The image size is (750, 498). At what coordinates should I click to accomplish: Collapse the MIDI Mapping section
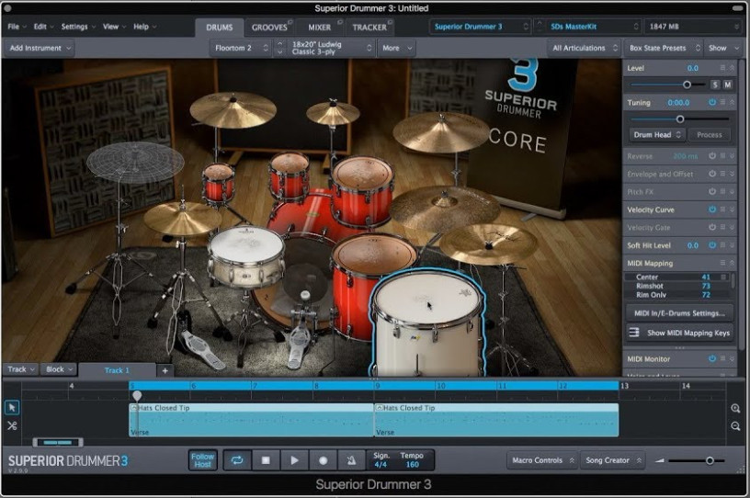click(x=732, y=263)
